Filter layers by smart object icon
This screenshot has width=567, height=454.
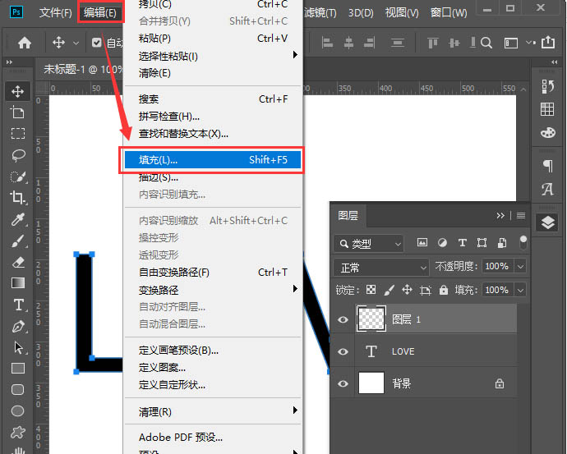502,243
